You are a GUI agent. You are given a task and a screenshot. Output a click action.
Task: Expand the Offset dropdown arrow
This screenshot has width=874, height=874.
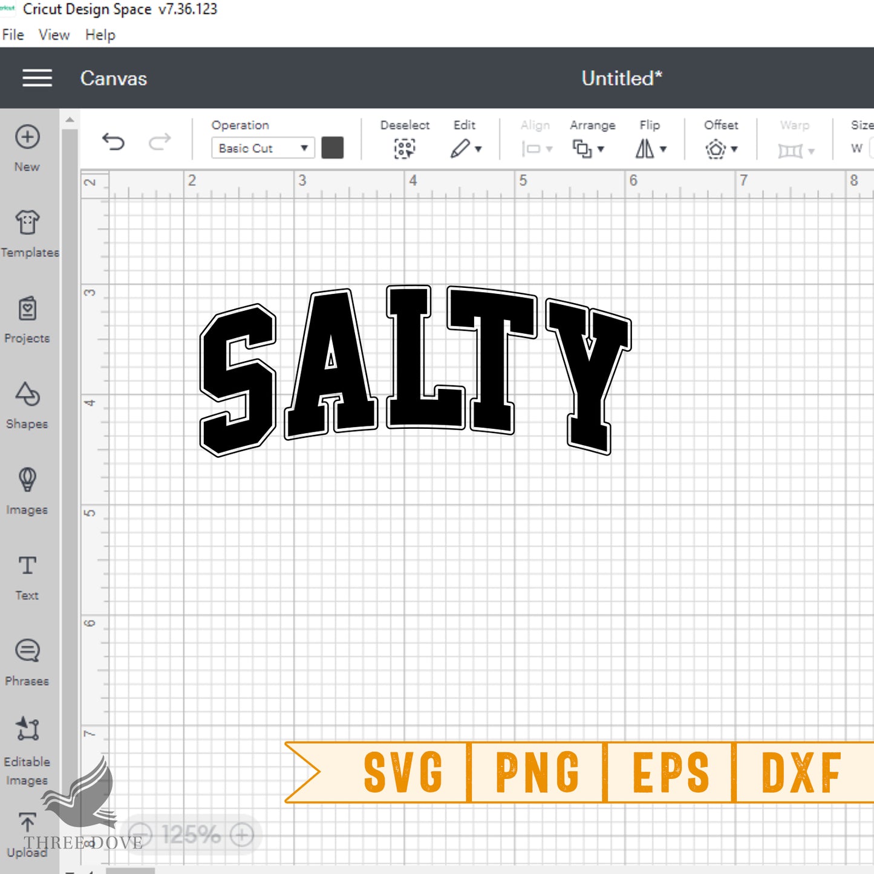click(734, 149)
